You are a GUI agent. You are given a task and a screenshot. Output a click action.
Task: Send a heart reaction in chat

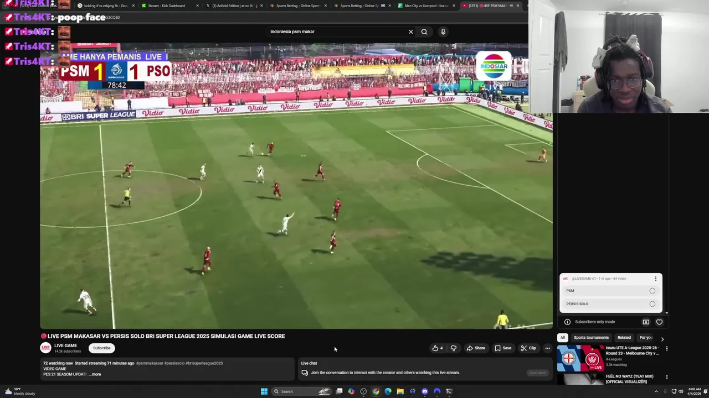(659, 322)
